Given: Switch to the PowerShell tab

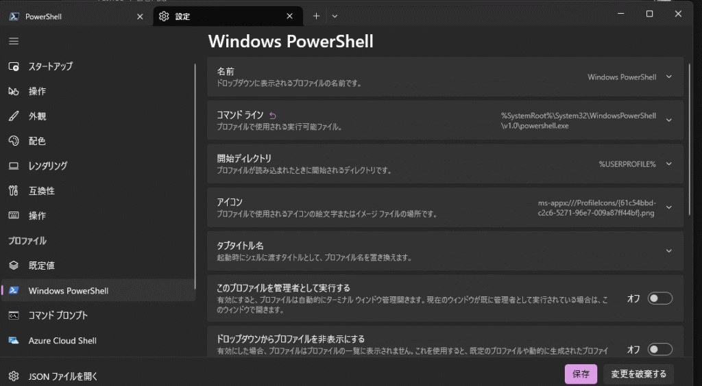Looking at the screenshot, I should [75, 16].
